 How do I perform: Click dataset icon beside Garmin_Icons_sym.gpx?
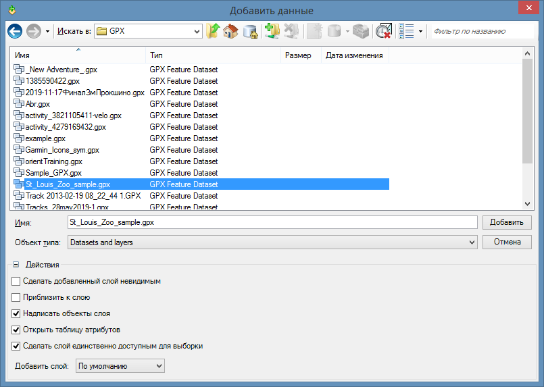(19, 149)
